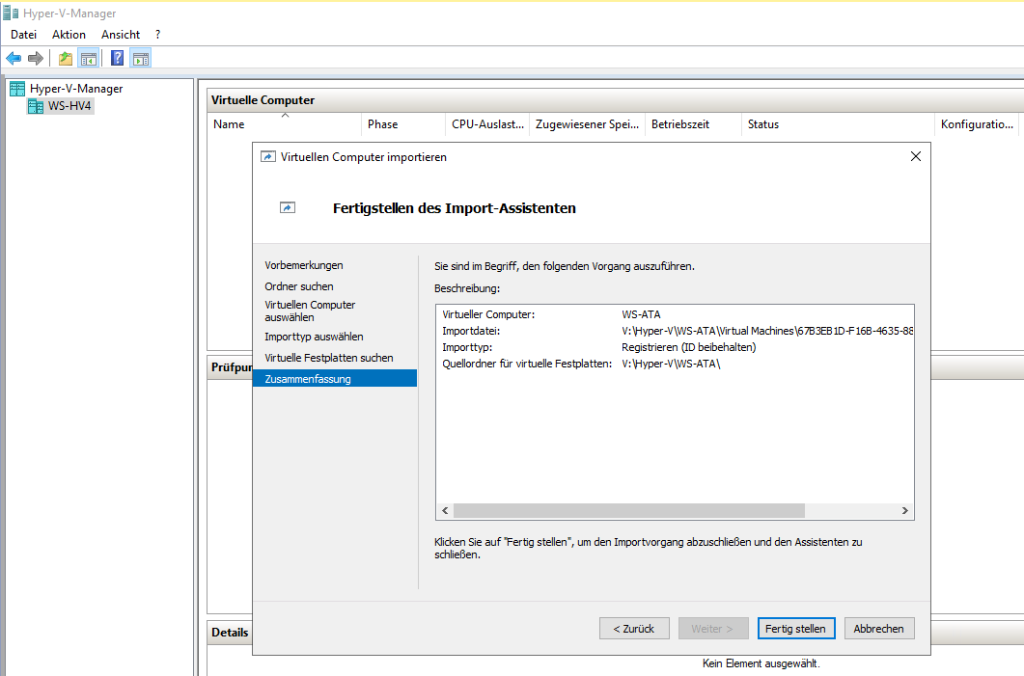Click Registrieren (ID beibehalten) import type value

(x=689, y=347)
